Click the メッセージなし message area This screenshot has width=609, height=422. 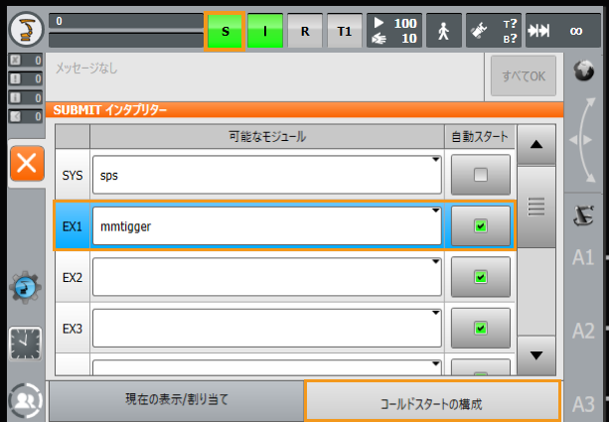coord(265,76)
